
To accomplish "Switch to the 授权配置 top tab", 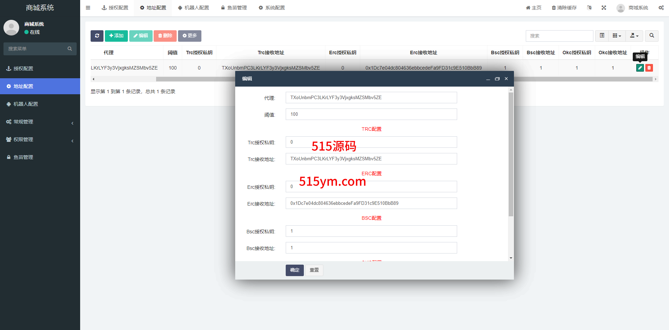I will click(115, 8).
